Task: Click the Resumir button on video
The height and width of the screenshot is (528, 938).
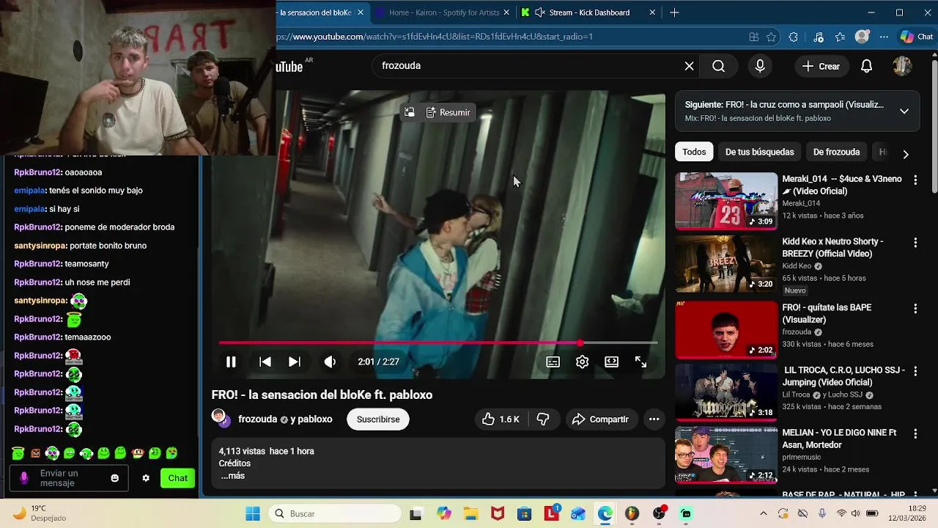Action: click(x=448, y=112)
